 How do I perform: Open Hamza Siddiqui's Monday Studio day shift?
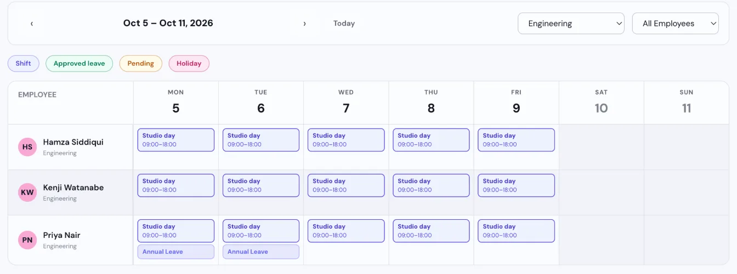175,140
